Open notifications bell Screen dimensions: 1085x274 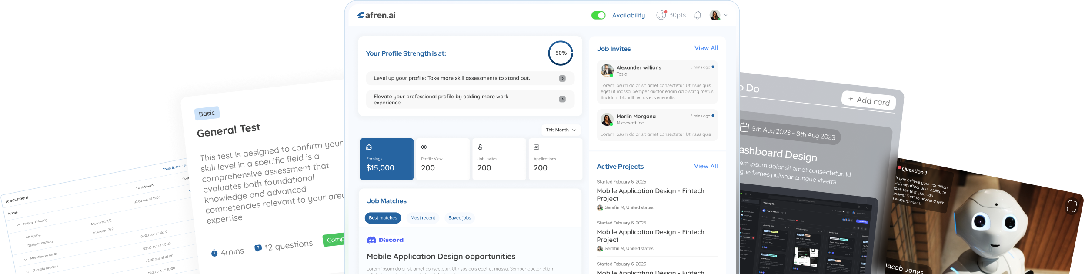click(698, 15)
